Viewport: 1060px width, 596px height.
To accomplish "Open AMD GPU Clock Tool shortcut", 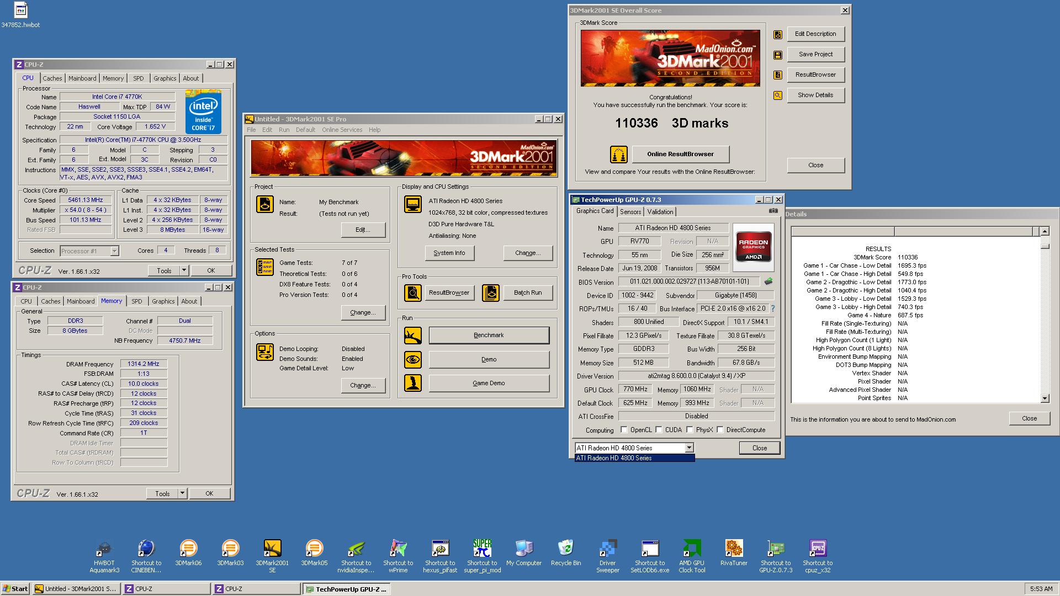I will coord(692,549).
